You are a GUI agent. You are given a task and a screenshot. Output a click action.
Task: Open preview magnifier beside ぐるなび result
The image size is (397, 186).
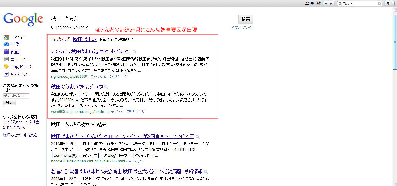tap(134, 52)
